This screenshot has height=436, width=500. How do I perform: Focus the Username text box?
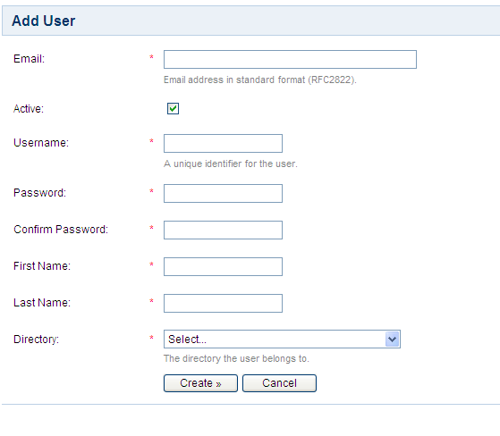click(223, 143)
